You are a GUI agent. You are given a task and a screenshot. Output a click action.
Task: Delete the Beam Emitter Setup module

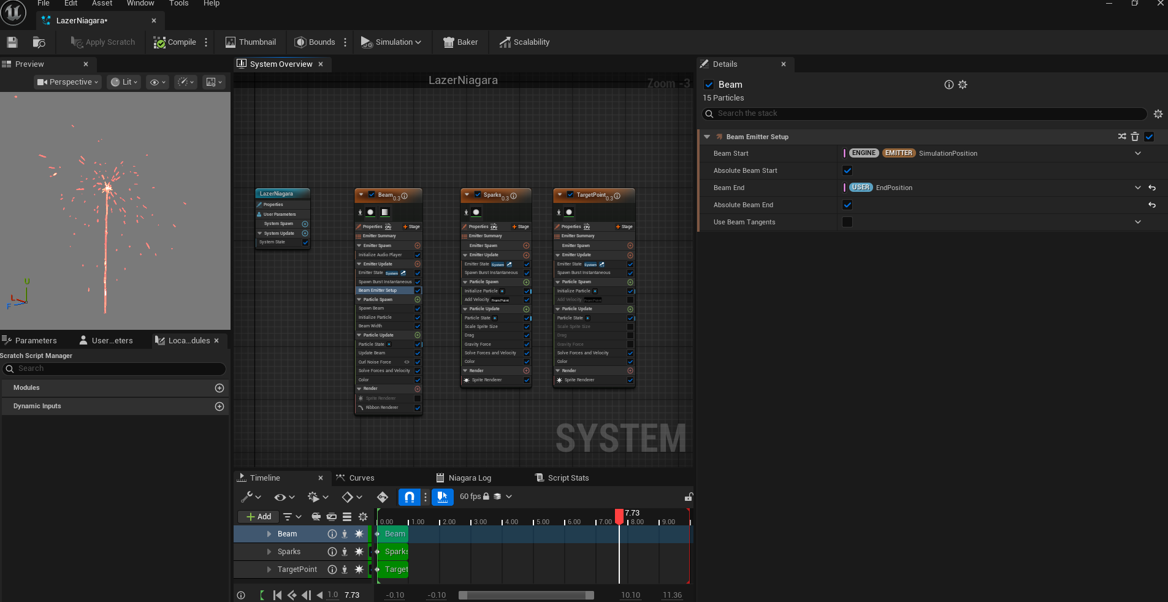click(x=1135, y=137)
